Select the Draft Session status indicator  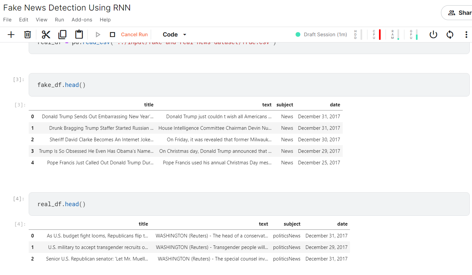pos(321,35)
